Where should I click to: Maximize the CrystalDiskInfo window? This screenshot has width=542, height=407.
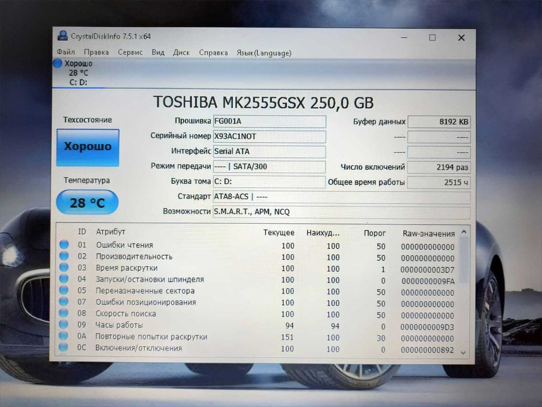tap(432, 37)
